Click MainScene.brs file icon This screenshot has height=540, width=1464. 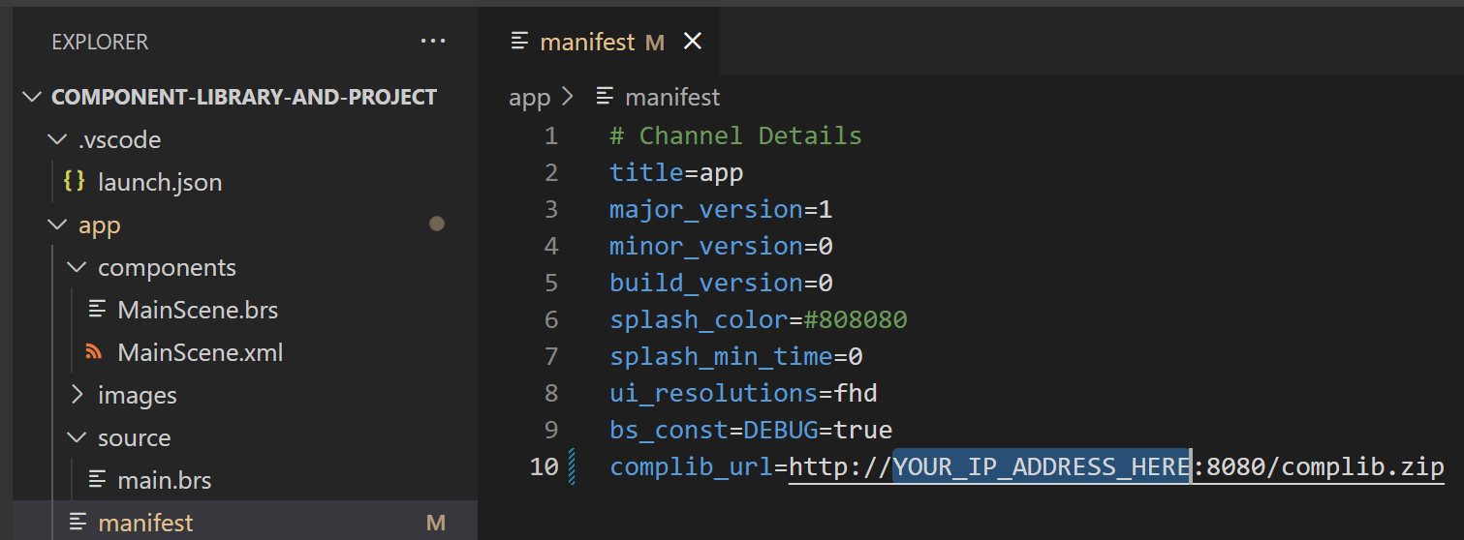click(x=97, y=310)
